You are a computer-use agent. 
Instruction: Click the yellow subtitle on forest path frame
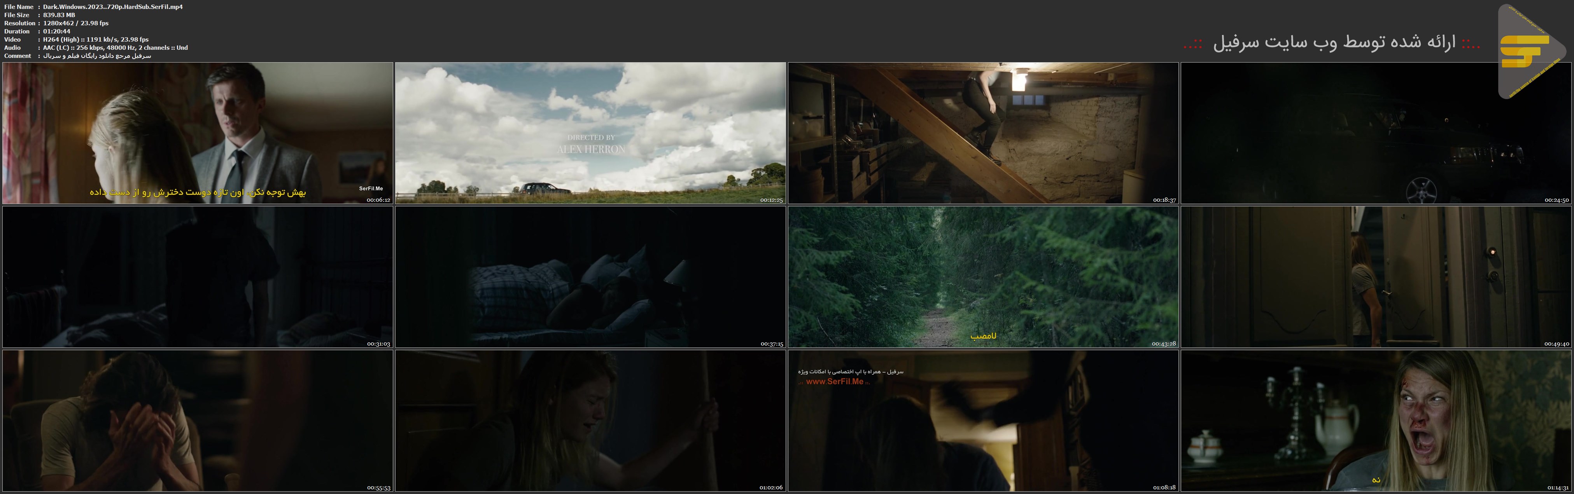tap(983, 336)
